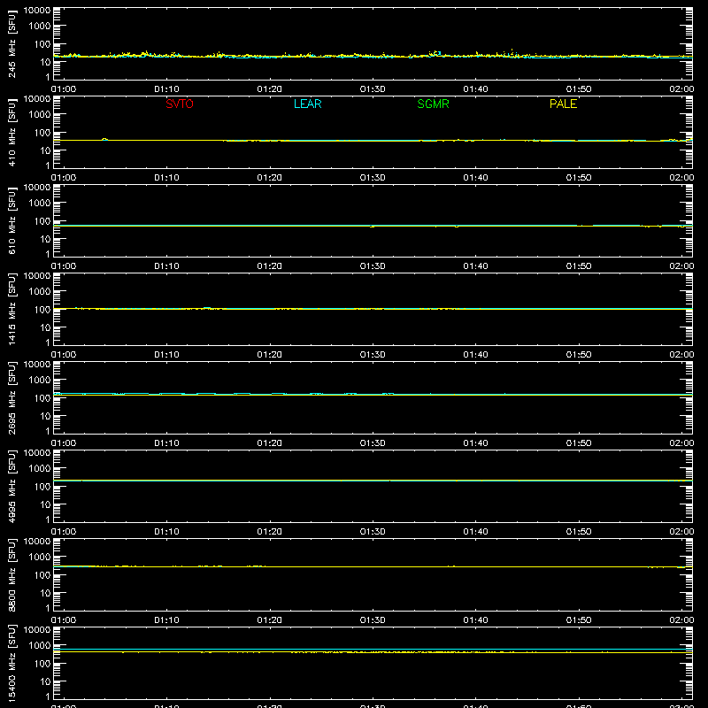708x708 pixels.
Task: Select the 2695 MHz [SFU] axis title
Action: 12,397
